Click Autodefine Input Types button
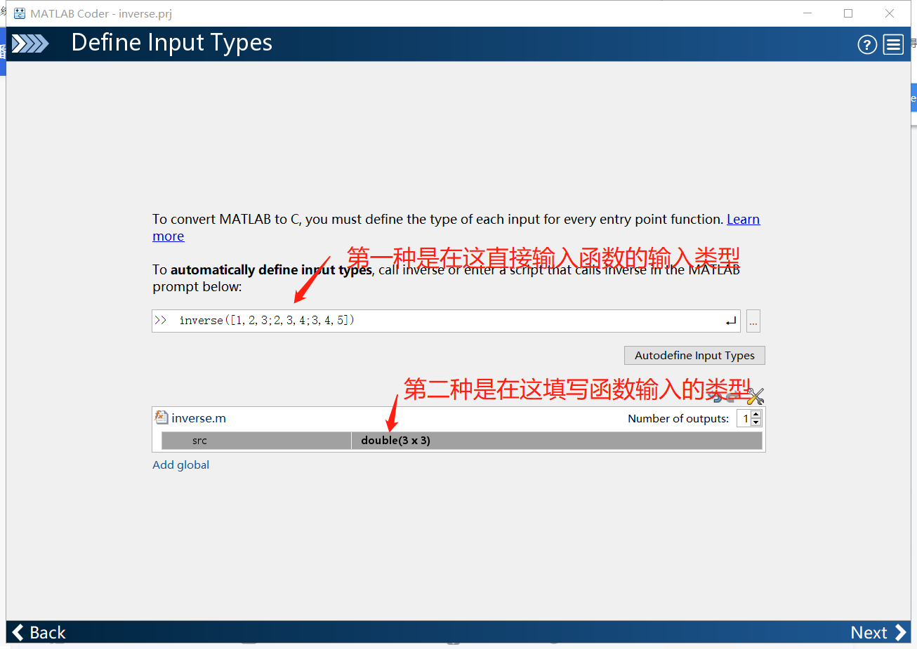Screen dimensions: 917x649 click(x=694, y=356)
